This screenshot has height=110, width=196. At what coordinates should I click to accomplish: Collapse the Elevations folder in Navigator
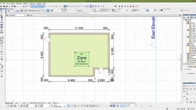186,45
